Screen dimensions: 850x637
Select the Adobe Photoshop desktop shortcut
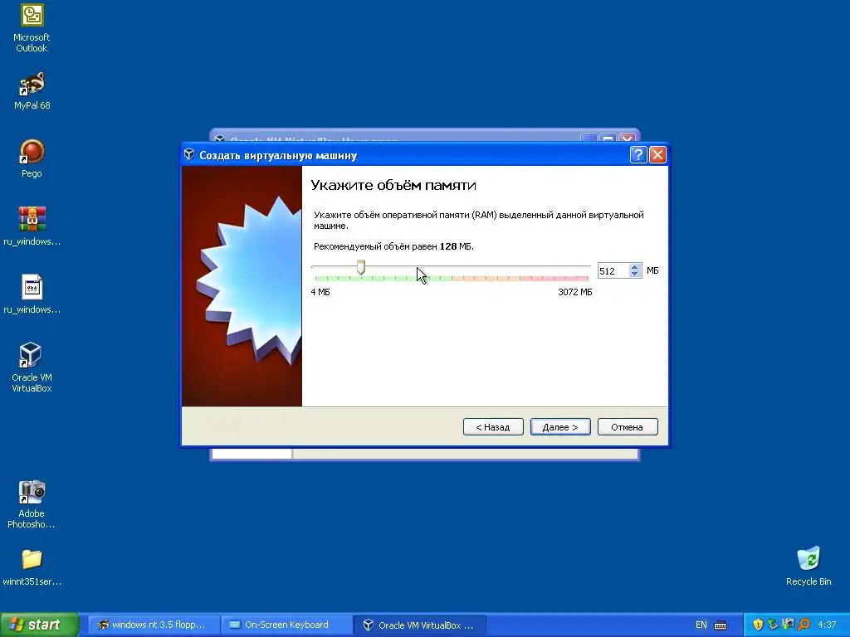pos(32,504)
